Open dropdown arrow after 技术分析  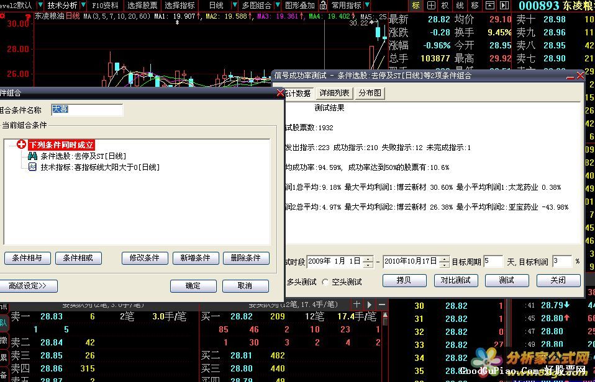(83, 6)
